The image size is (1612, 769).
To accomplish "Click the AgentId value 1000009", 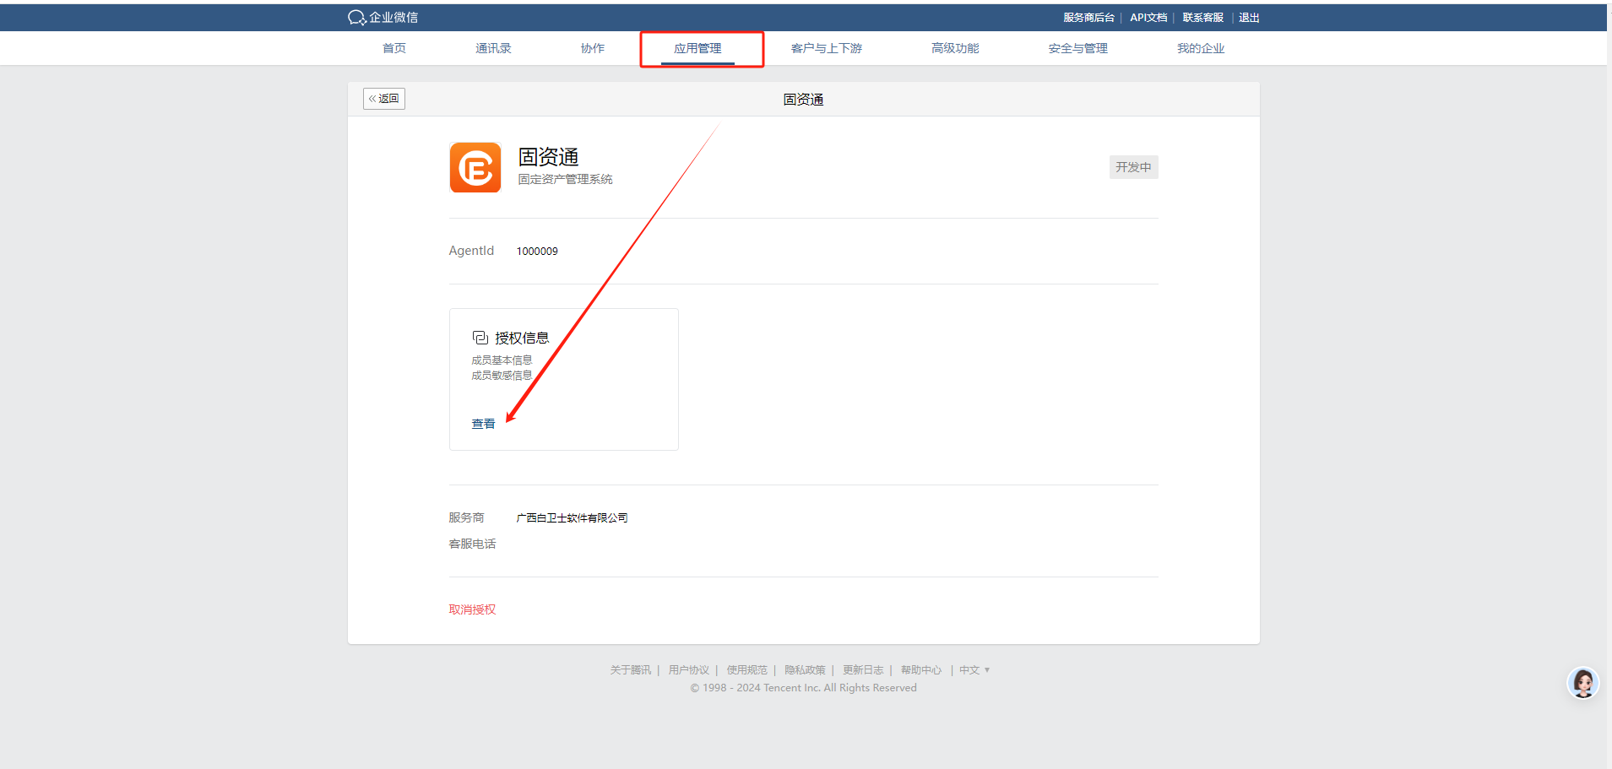I will click(x=537, y=252).
